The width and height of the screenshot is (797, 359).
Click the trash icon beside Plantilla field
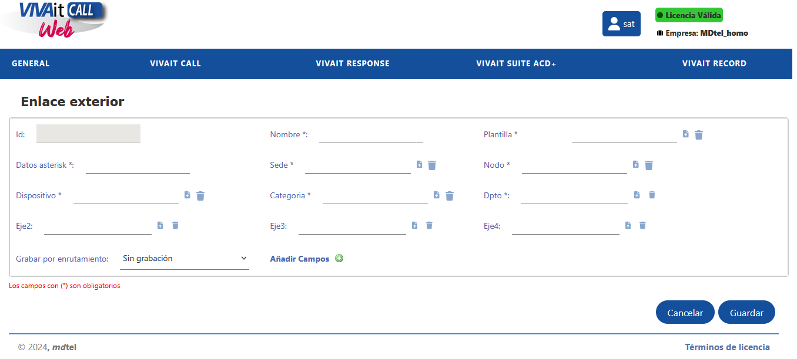click(699, 135)
